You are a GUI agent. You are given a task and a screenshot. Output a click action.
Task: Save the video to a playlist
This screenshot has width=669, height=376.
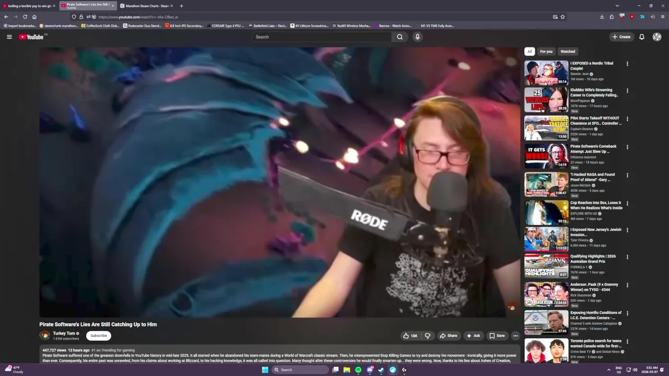(x=497, y=336)
